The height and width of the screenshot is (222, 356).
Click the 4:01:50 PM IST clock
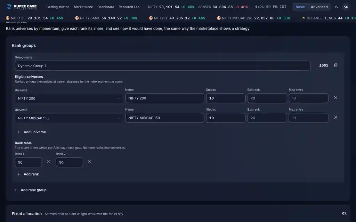[x=270, y=7]
